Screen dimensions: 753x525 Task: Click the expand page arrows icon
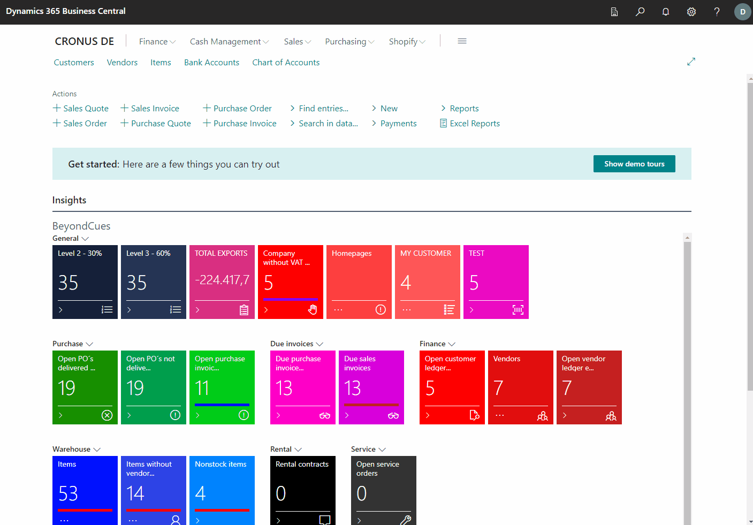point(691,62)
